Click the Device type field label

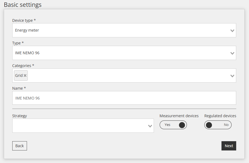pos(24,20)
